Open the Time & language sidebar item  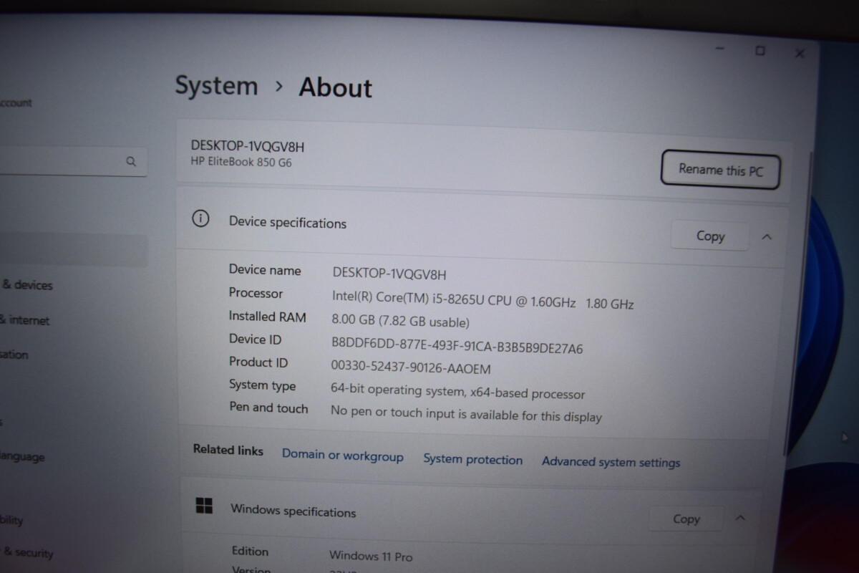click(22, 457)
